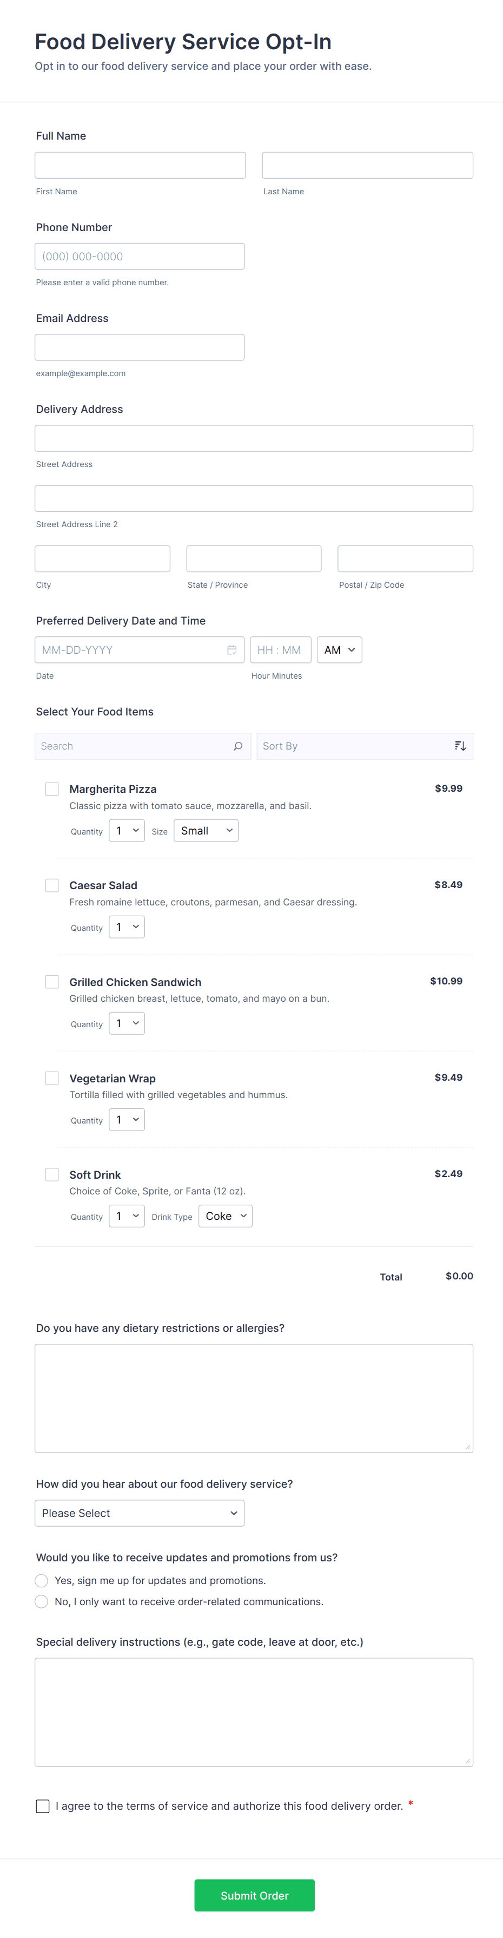
Task: Open the AM/PM dropdown
Action: 339,650
